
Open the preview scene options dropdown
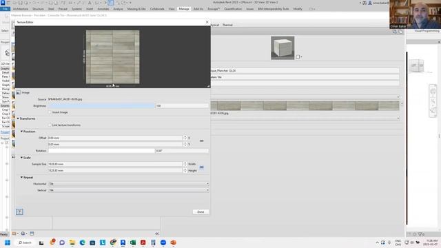298,56
